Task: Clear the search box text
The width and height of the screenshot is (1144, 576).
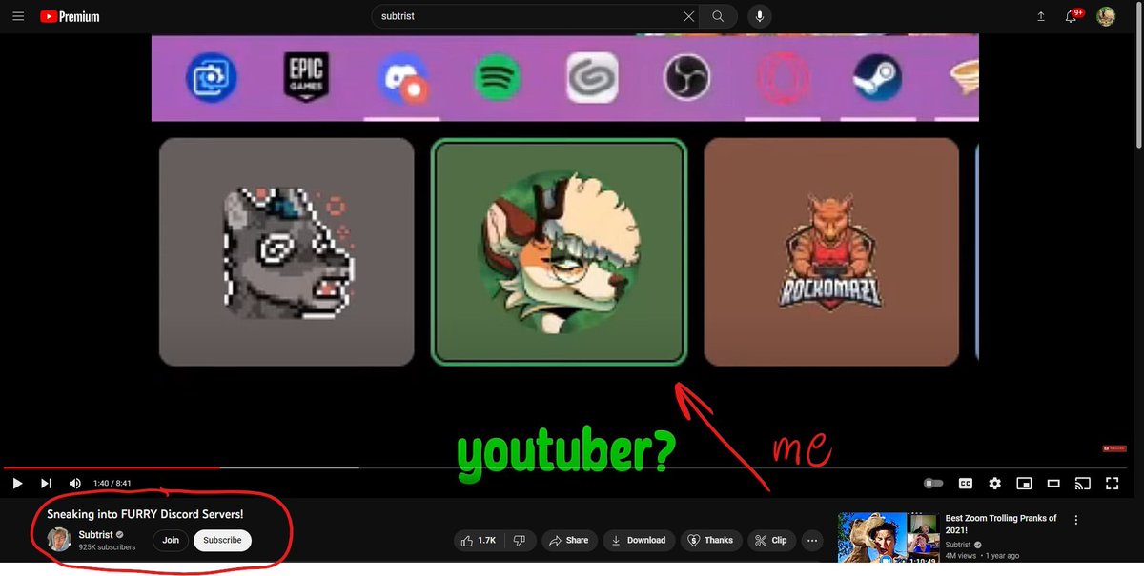Action: point(688,16)
